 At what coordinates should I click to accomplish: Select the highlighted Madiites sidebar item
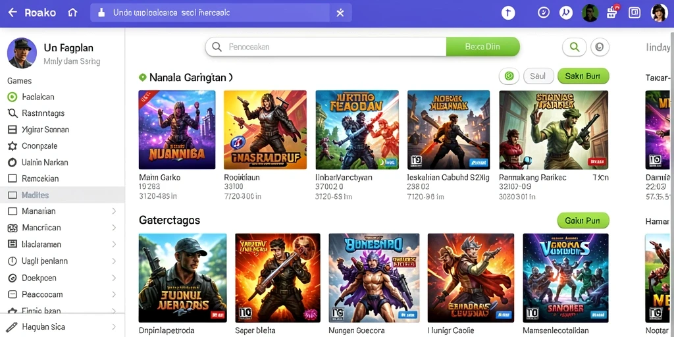tap(63, 195)
